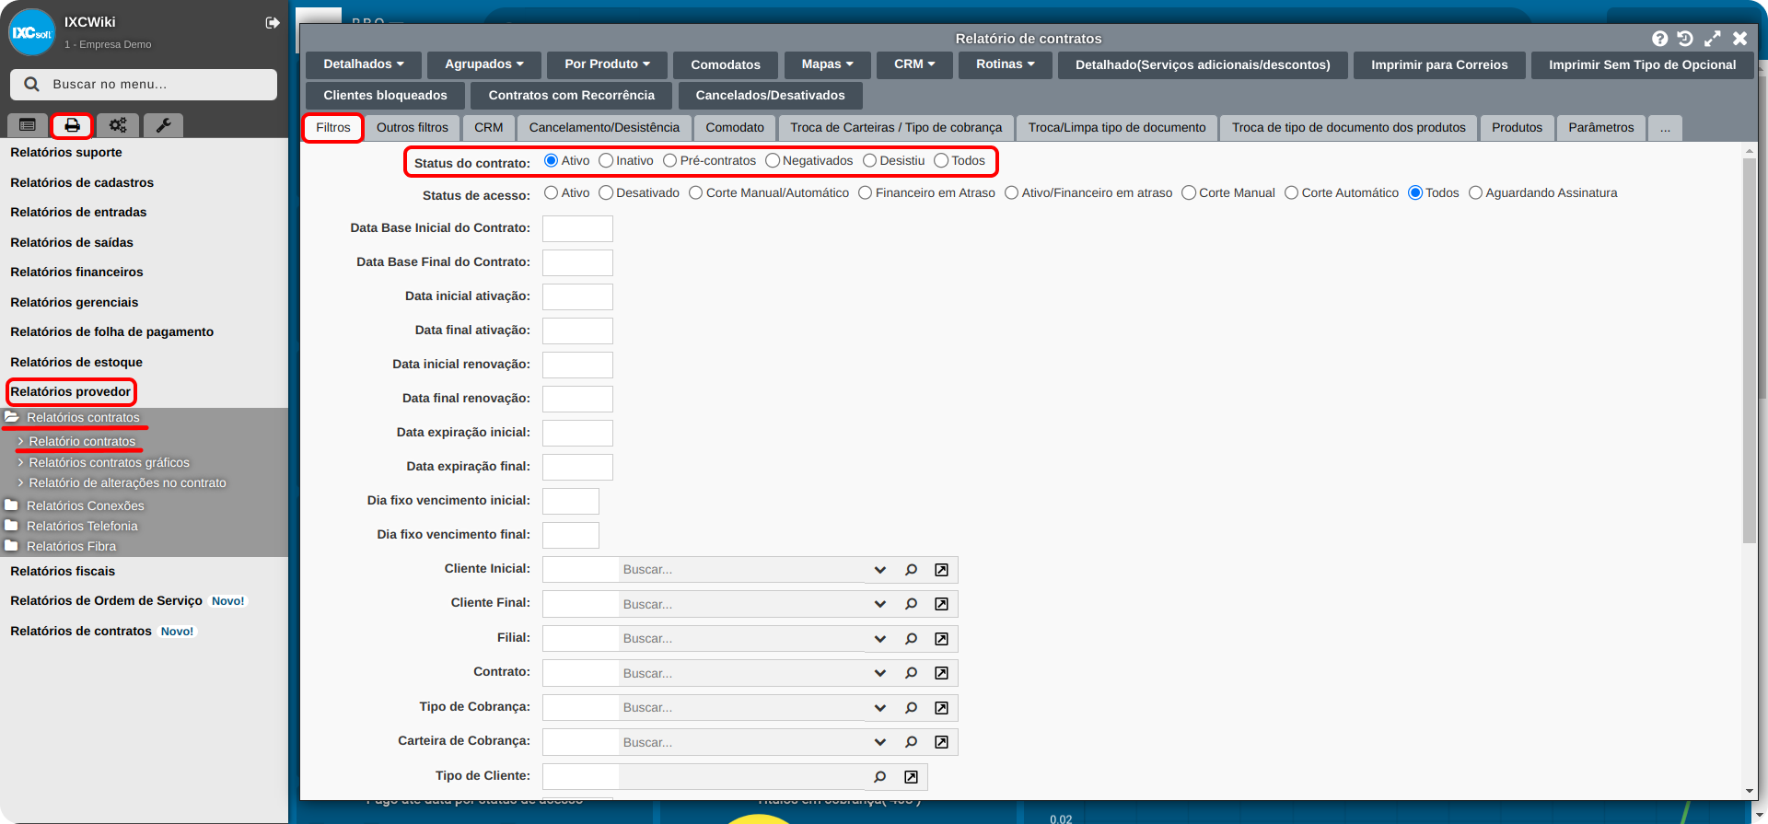Click Cancelados/Desativados button
This screenshot has height=824, width=1768.
click(770, 96)
